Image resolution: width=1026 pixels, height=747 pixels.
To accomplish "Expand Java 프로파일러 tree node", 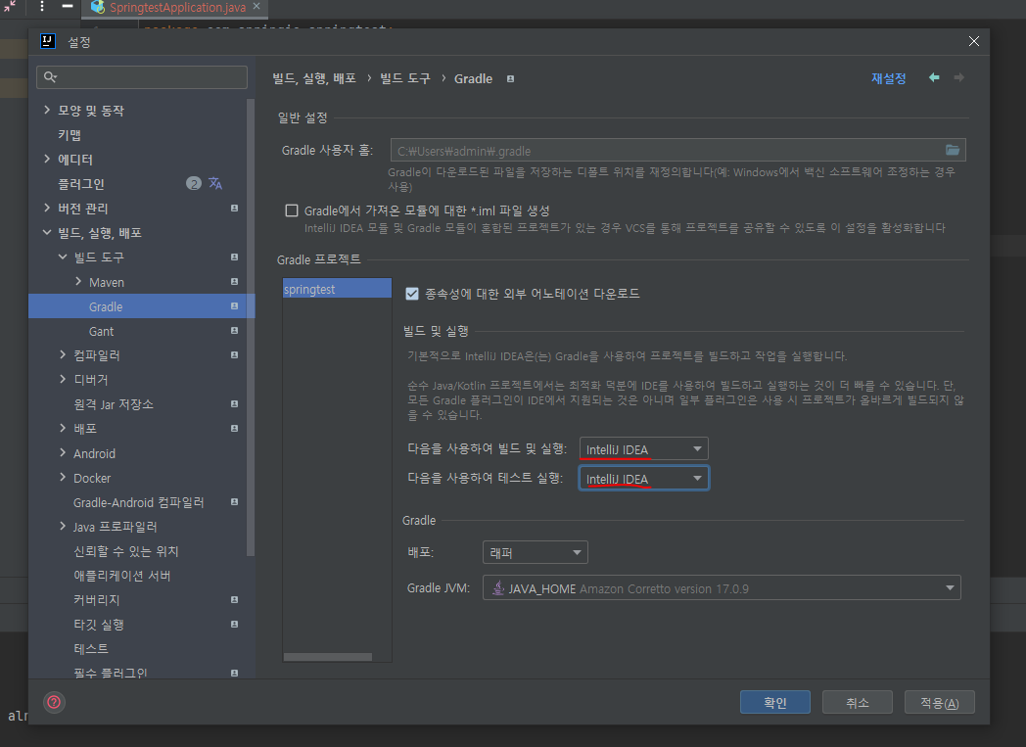I will pos(62,526).
